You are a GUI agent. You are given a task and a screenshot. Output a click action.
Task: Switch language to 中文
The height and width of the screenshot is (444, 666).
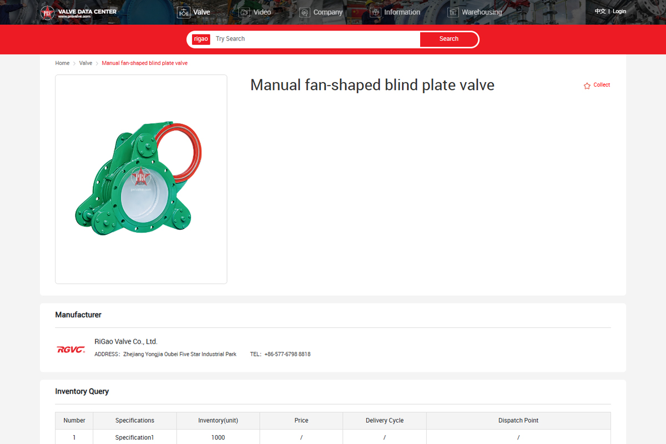[x=600, y=11]
